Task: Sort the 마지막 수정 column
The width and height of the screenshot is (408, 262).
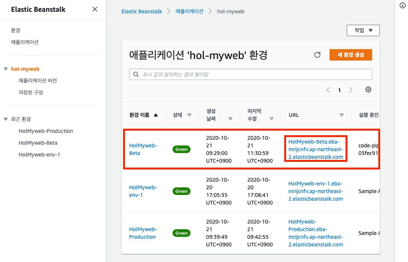Action: pyautogui.click(x=271, y=119)
